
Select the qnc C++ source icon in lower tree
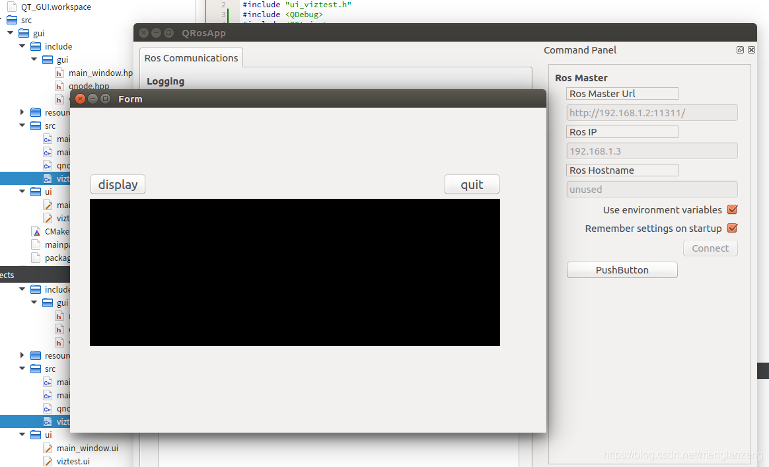point(48,409)
